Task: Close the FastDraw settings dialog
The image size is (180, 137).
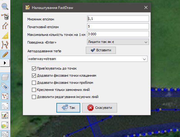Action: pos(146,7)
